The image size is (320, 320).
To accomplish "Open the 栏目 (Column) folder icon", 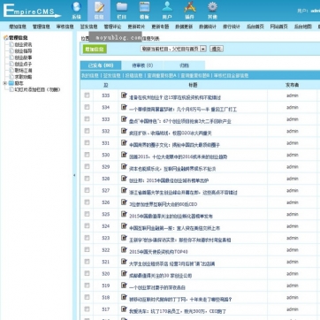I will 122,11.
